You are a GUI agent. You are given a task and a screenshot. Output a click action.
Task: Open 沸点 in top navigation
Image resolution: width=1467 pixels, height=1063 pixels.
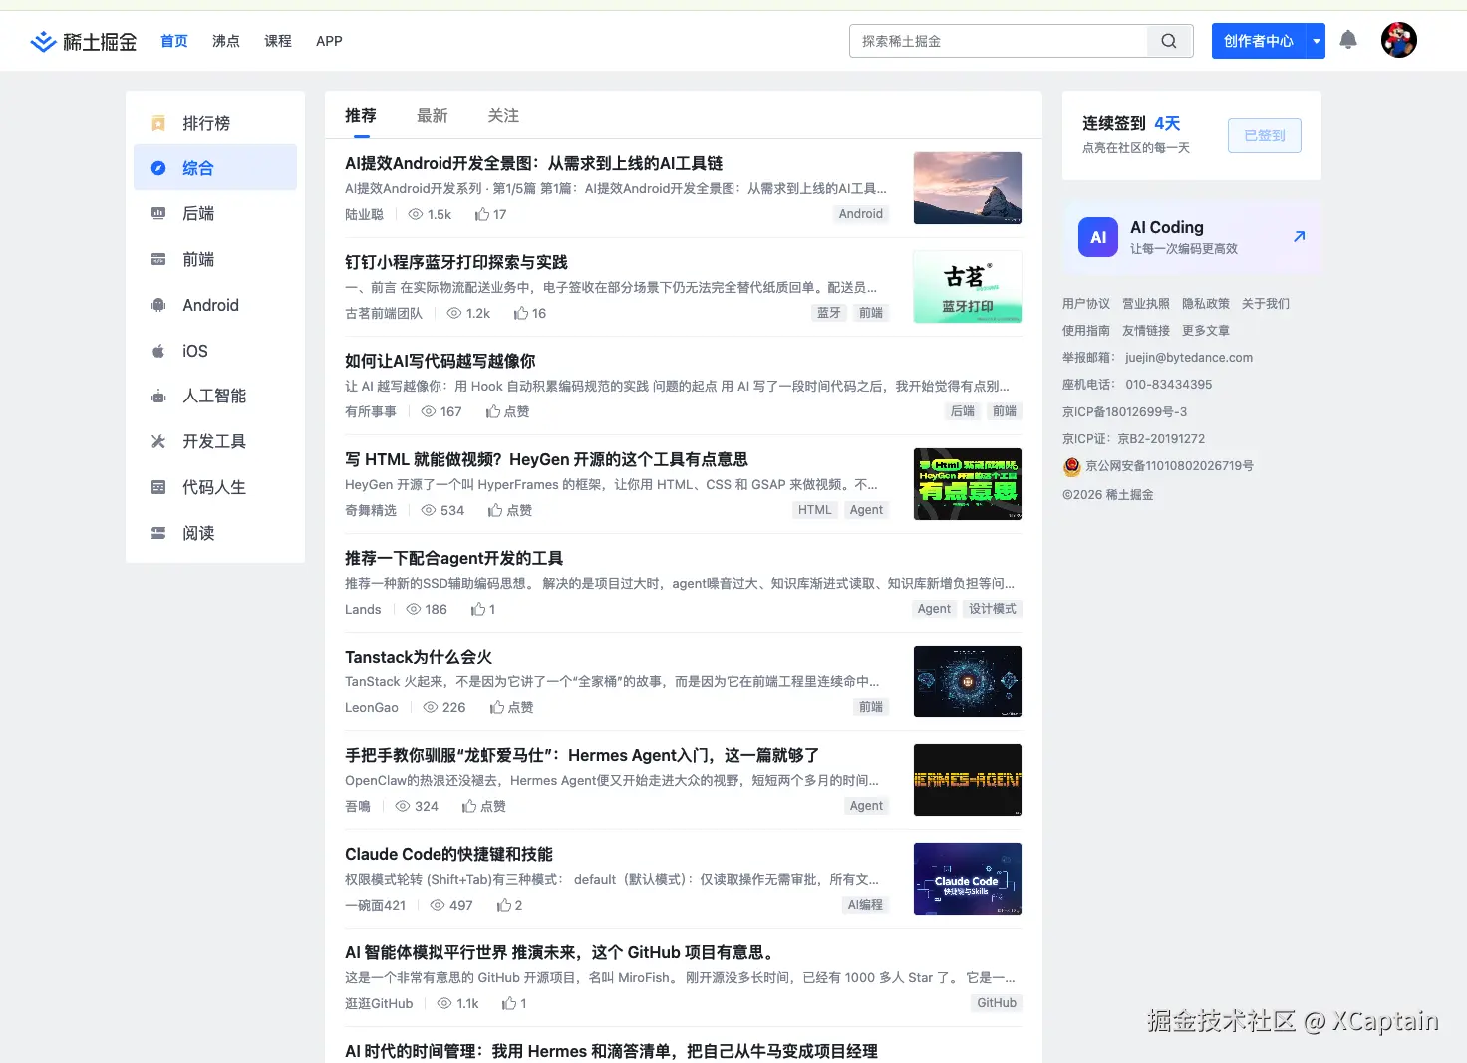226,41
